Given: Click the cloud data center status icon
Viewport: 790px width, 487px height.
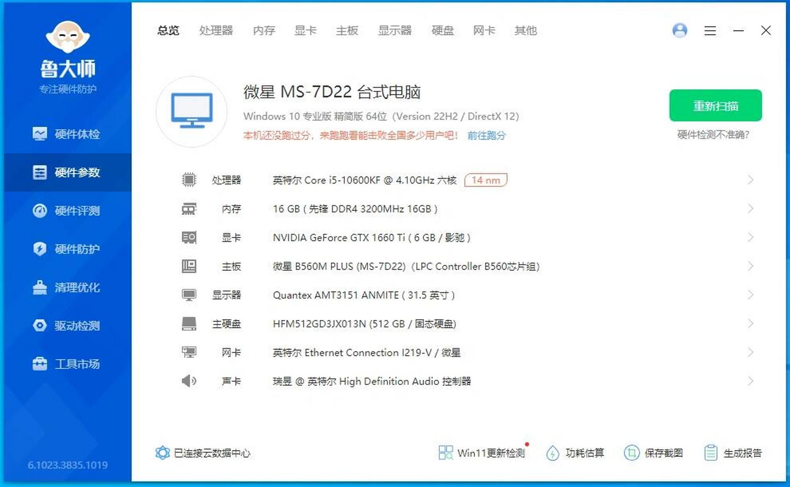Looking at the screenshot, I should point(162,453).
